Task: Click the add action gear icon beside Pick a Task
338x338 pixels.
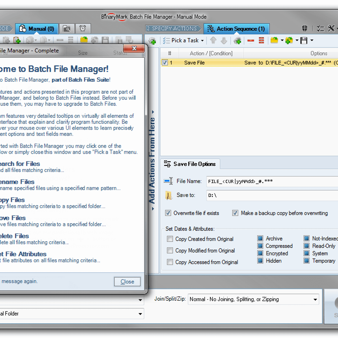Action: (x=152, y=41)
